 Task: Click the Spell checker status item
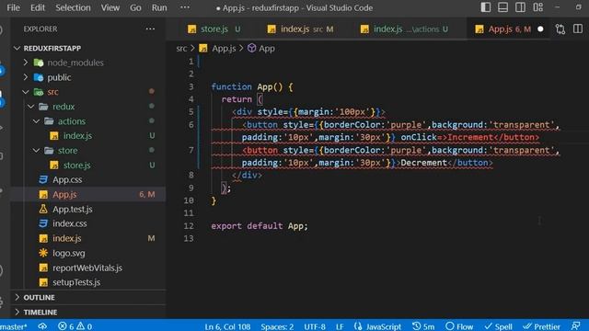[x=499, y=326]
